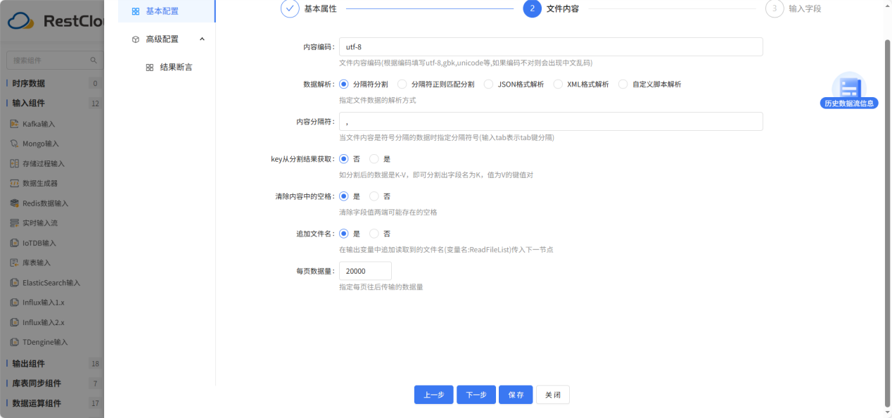Image resolution: width=892 pixels, height=418 pixels.
Task: Choose XML格式解析 parsing mode
Action: click(558, 84)
